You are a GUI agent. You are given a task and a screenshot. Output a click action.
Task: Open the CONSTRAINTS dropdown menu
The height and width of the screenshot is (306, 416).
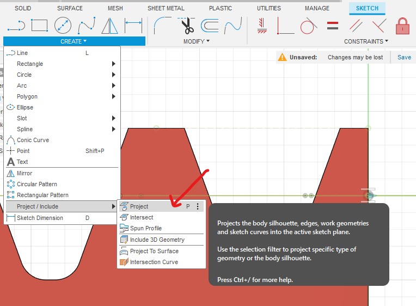pos(366,41)
